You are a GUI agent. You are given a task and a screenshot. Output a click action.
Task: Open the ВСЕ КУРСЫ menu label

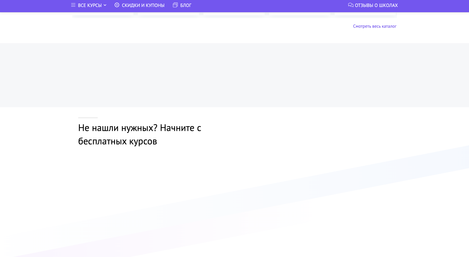[x=90, y=5]
